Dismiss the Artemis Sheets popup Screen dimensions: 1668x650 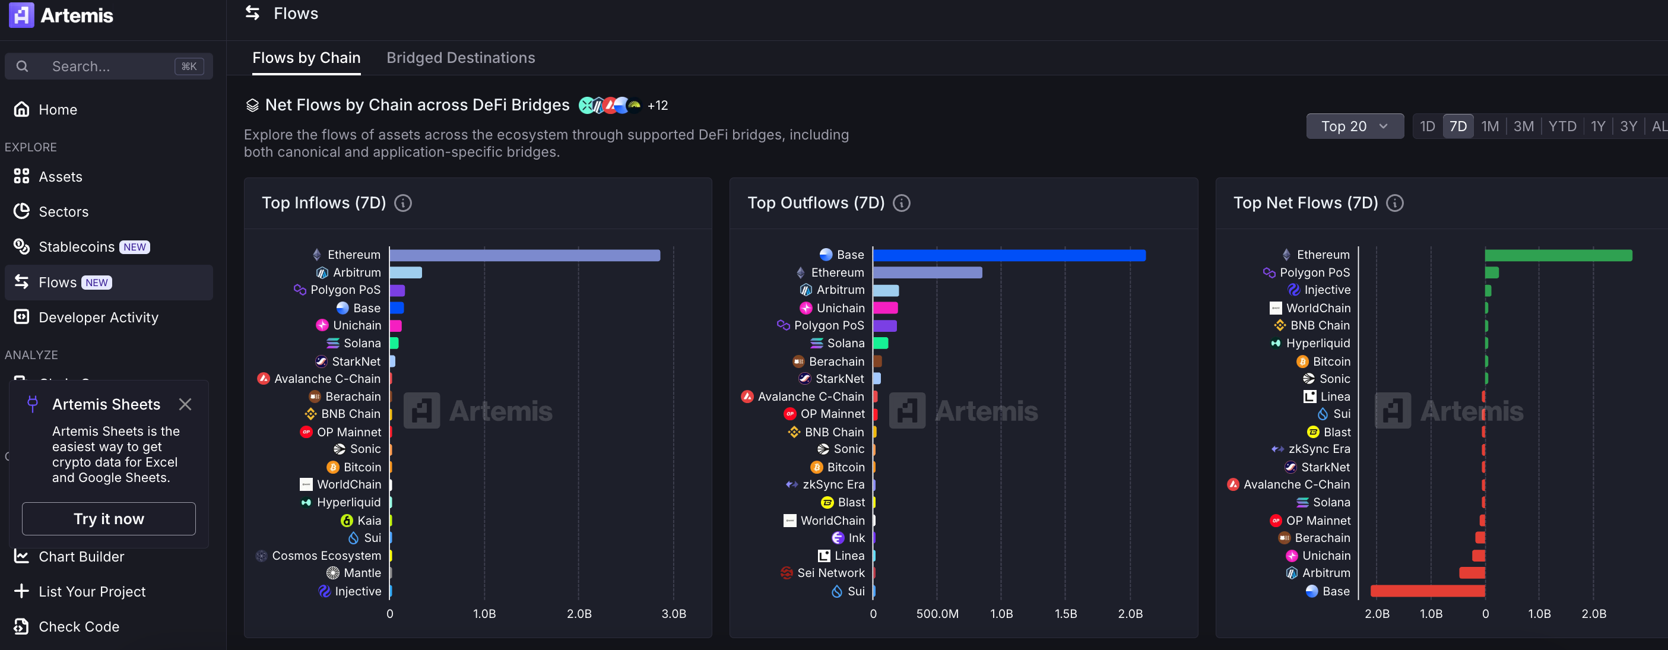(185, 404)
